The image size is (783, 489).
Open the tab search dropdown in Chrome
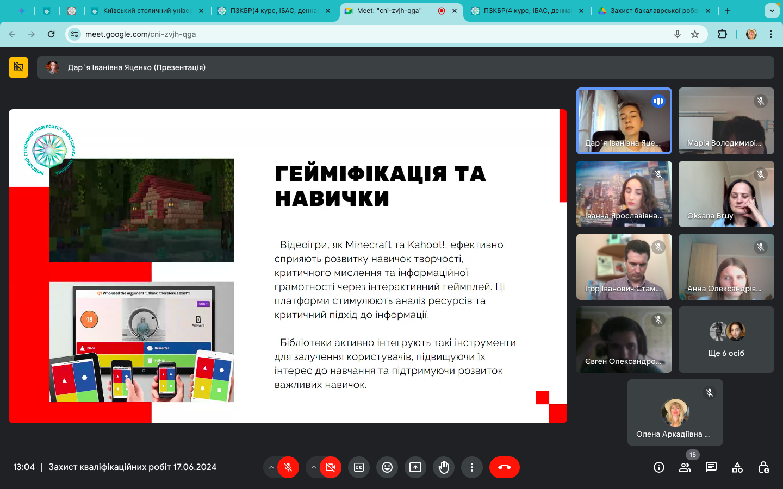coord(772,11)
